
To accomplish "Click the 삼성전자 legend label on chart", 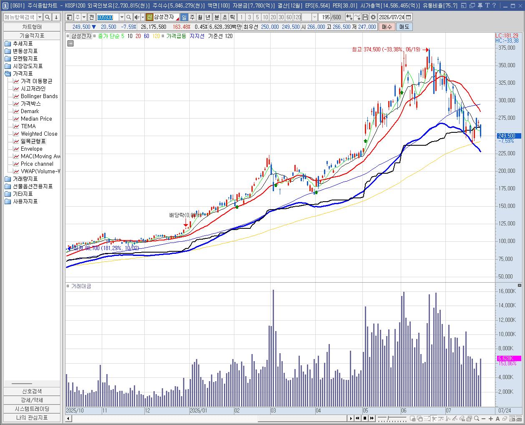I will [x=81, y=36].
